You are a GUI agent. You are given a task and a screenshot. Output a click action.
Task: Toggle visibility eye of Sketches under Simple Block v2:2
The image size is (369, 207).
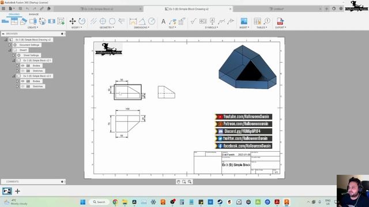click(x=23, y=86)
